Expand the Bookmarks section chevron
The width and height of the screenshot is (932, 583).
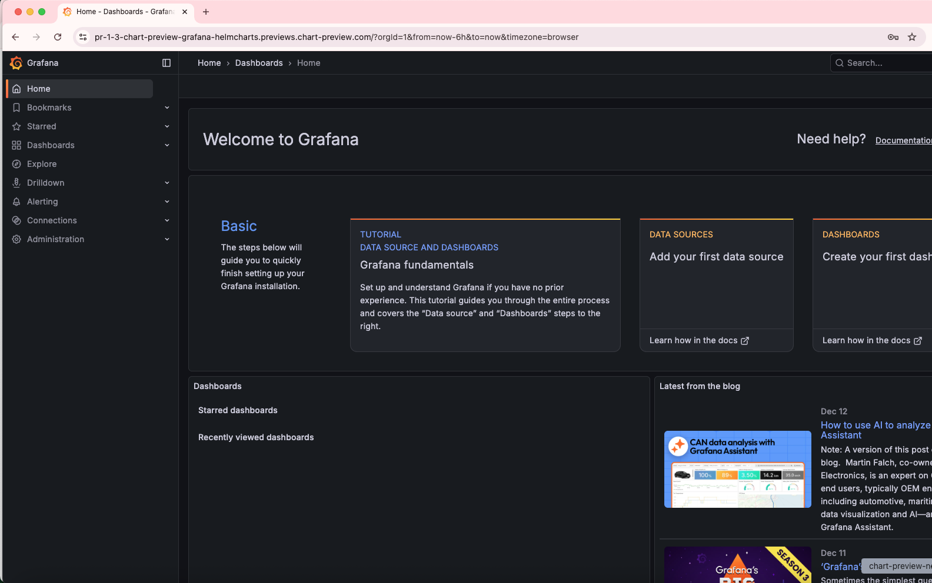167,108
